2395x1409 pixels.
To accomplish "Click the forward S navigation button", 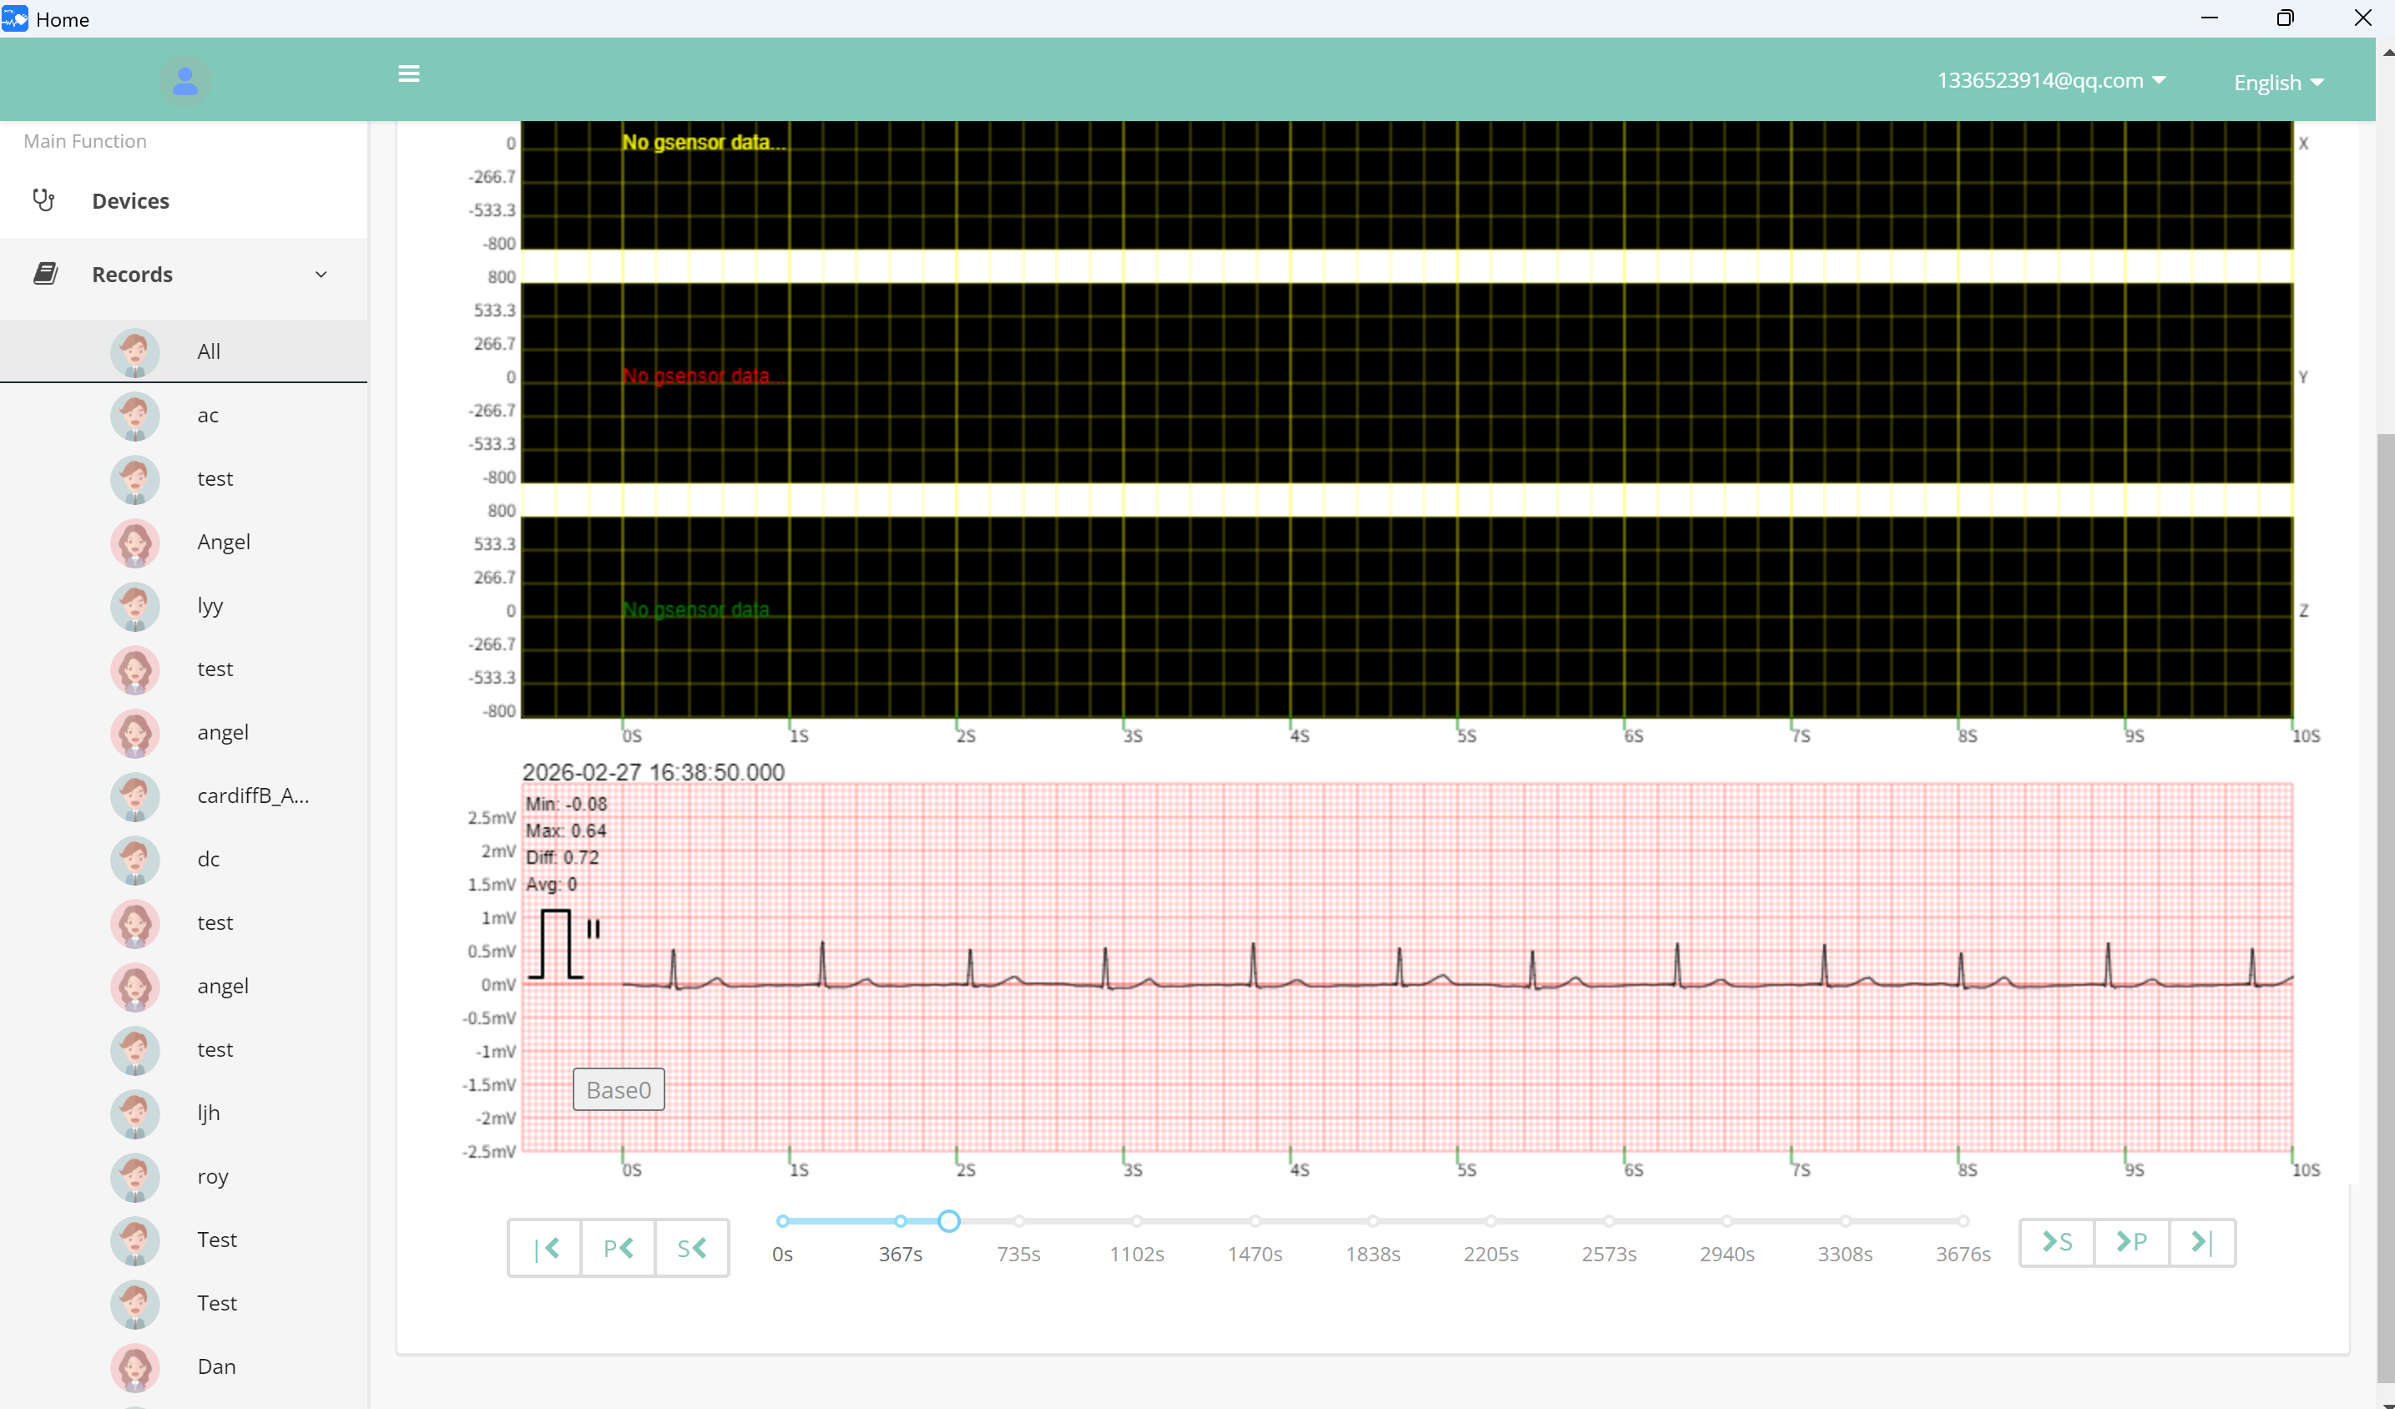I will coord(2056,1242).
